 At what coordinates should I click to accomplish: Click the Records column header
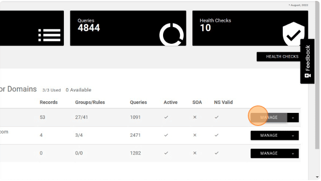[x=48, y=102]
